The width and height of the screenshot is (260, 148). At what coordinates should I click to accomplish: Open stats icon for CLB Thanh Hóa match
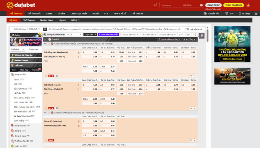[x=57, y=108]
